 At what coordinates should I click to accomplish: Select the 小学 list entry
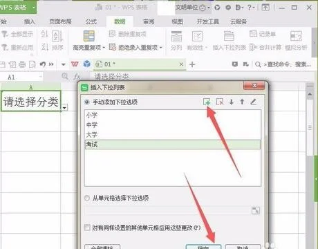tap(173, 115)
